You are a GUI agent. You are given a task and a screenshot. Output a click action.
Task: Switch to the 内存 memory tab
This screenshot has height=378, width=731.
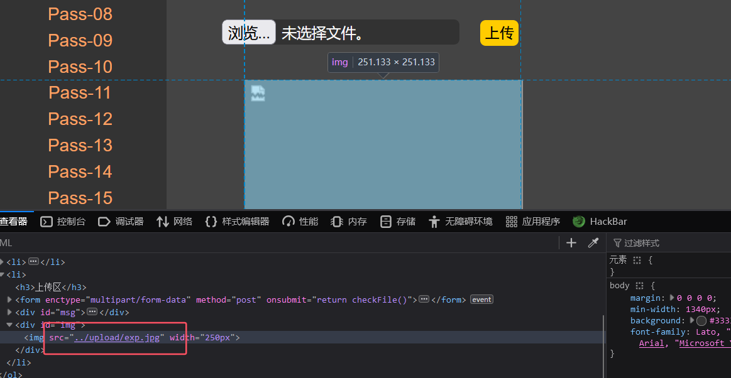349,222
